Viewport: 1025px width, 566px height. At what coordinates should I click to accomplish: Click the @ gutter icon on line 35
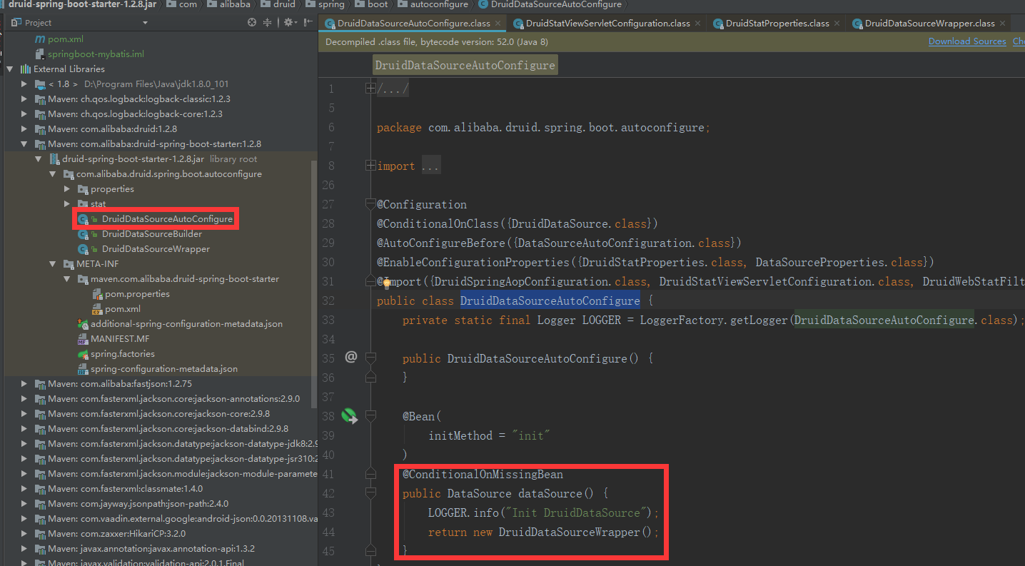tap(350, 357)
